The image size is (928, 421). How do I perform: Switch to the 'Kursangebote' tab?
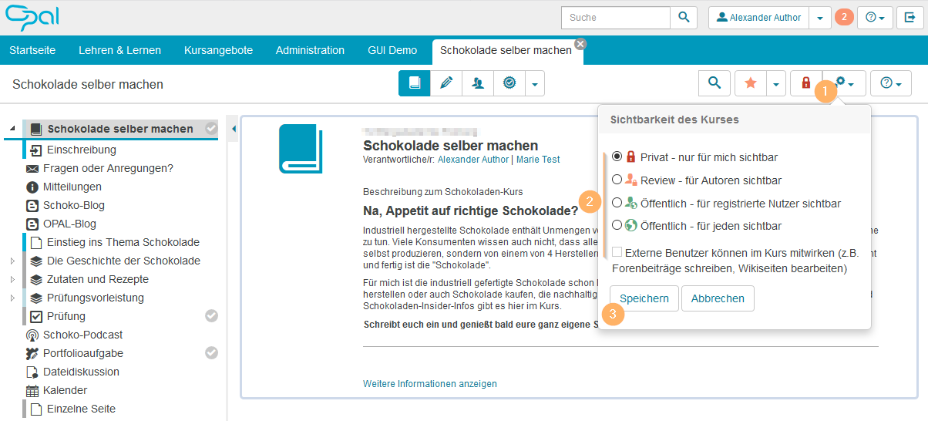pos(218,50)
